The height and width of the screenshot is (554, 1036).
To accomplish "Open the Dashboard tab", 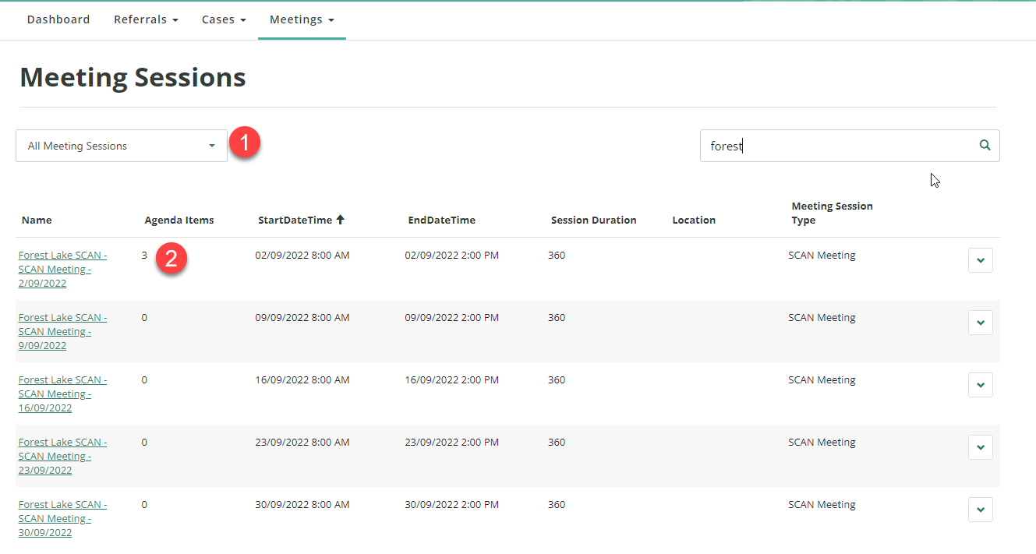I will [58, 19].
